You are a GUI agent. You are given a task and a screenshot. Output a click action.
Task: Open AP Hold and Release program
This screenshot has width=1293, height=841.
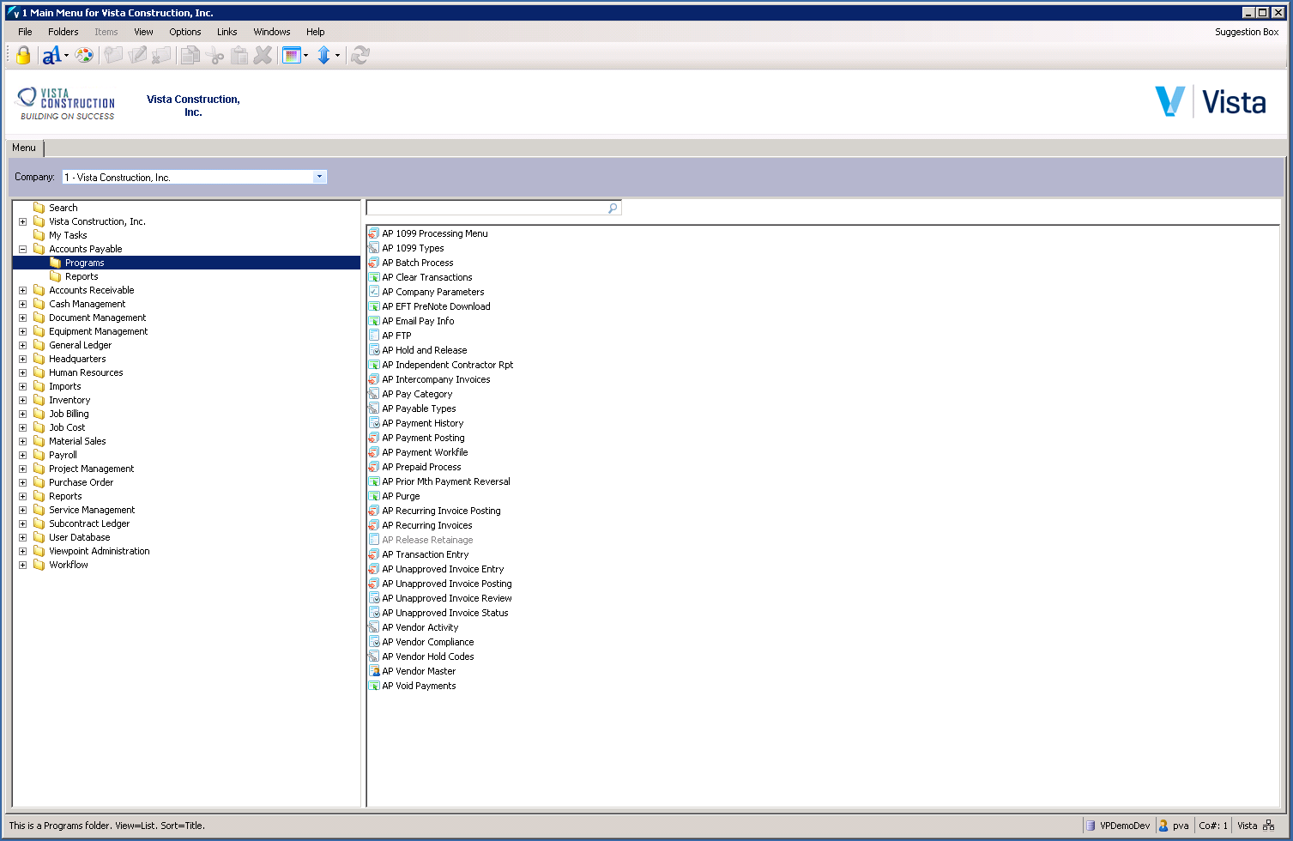425,350
